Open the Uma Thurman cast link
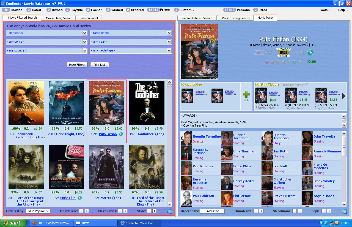The width and height of the screenshot is (352, 227). pyautogui.click(x=244, y=151)
